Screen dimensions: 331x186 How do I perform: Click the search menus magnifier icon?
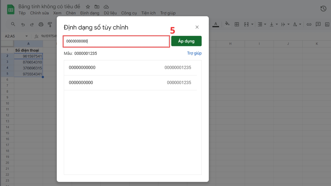(x=13, y=24)
